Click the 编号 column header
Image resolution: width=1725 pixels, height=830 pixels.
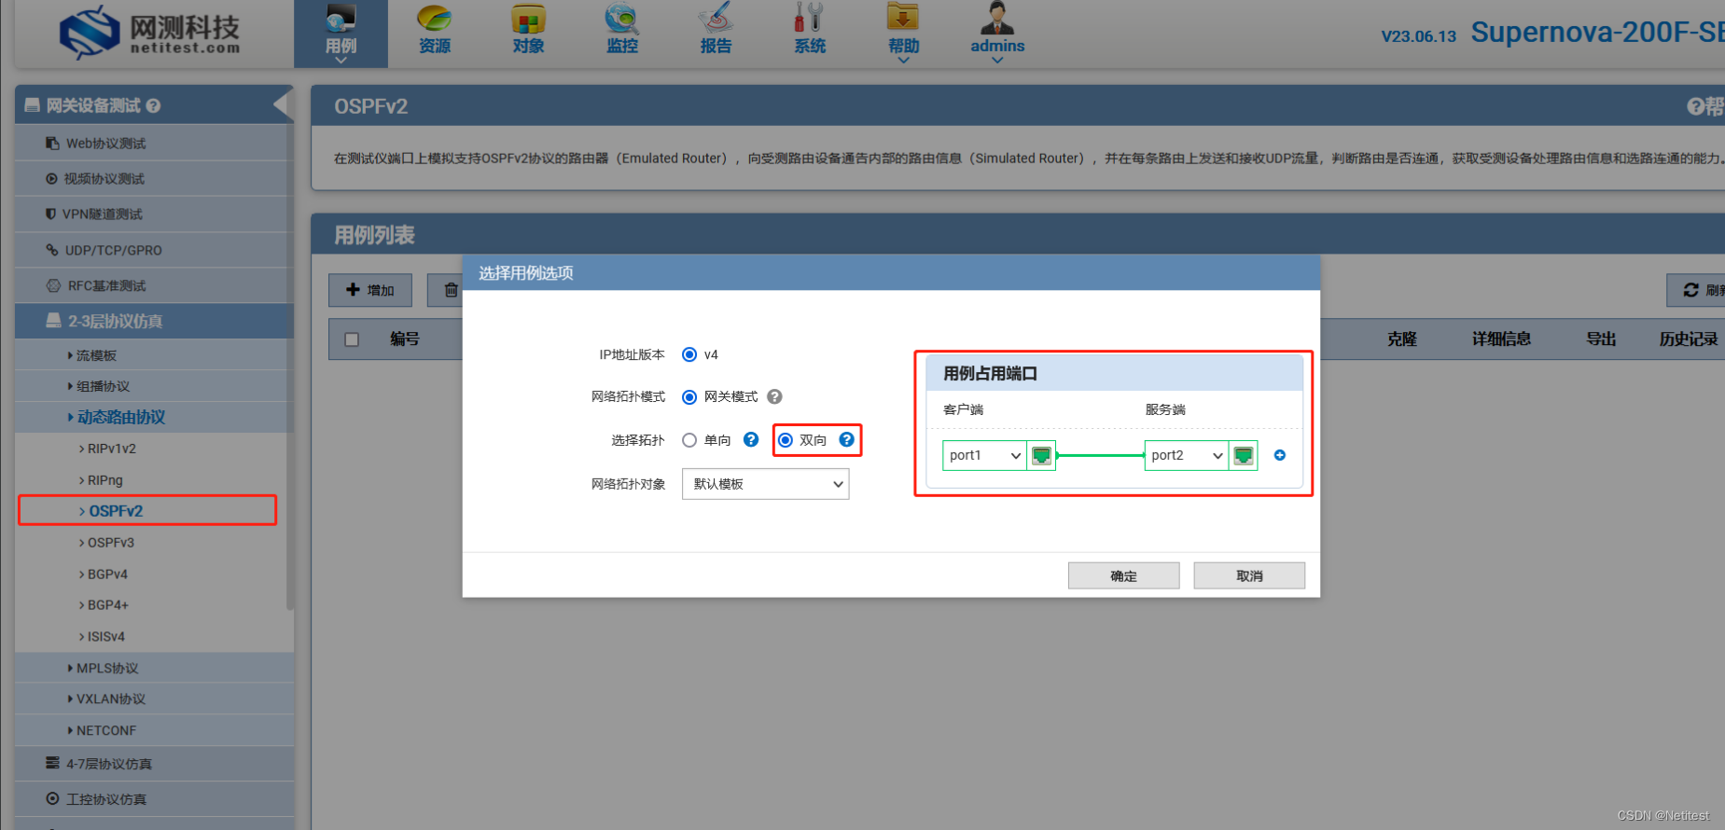pos(405,339)
